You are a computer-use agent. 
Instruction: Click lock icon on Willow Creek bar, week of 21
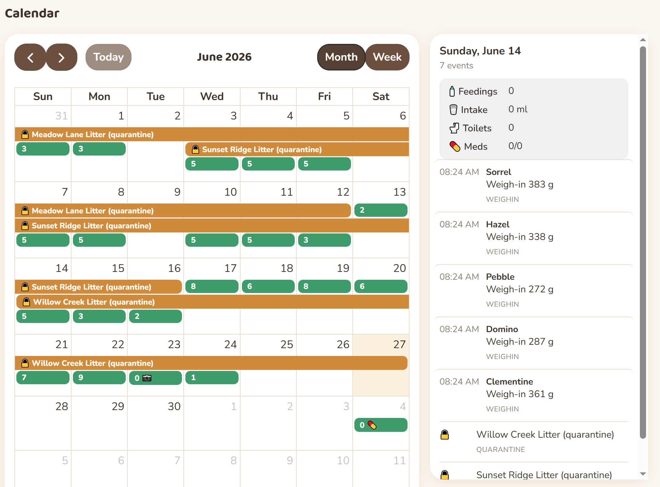click(25, 363)
